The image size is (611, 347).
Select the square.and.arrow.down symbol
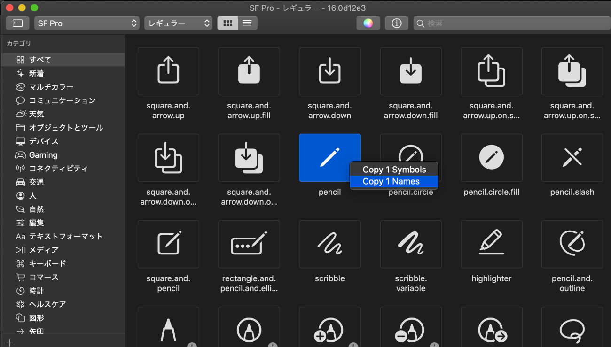pyautogui.click(x=330, y=71)
